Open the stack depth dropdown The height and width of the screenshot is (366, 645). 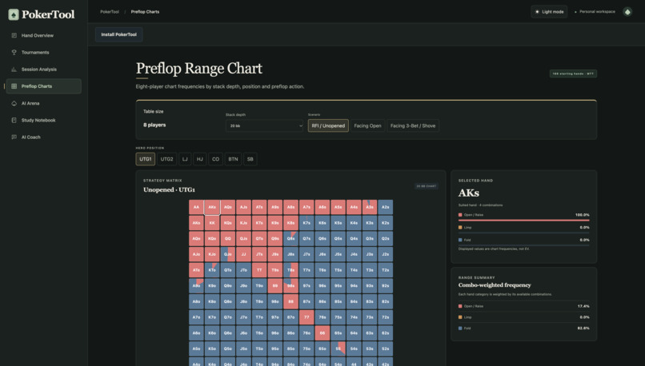(x=265, y=125)
